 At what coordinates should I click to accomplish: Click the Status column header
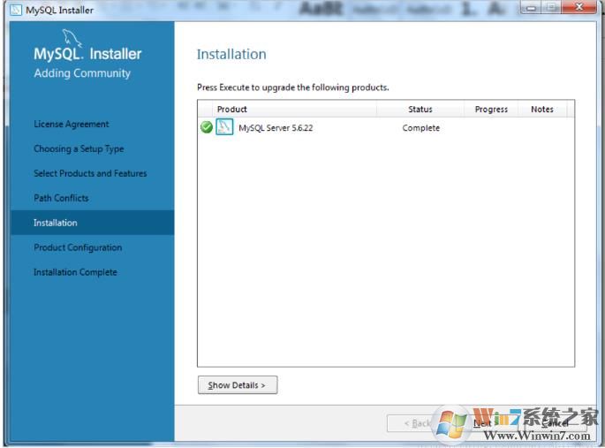420,110
